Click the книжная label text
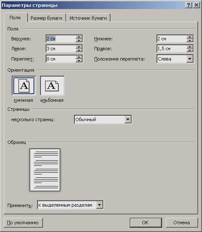 coord(23,100)
